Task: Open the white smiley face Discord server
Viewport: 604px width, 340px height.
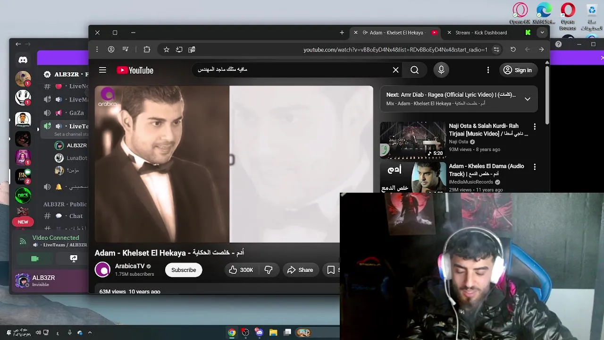Action: coord(23,98)
